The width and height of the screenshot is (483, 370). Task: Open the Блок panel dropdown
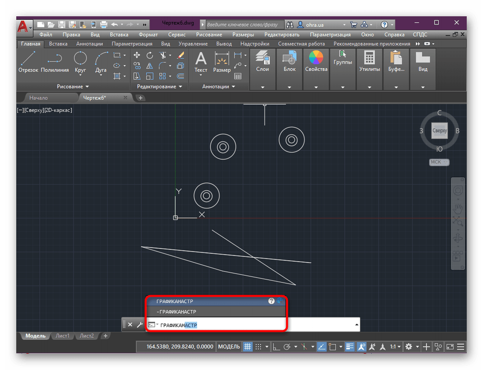pyautogui.click(x=289, y=87)
